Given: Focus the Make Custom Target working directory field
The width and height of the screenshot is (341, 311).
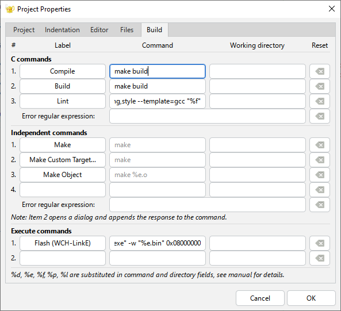Looking at the screenshot, I should coord(258,160).
